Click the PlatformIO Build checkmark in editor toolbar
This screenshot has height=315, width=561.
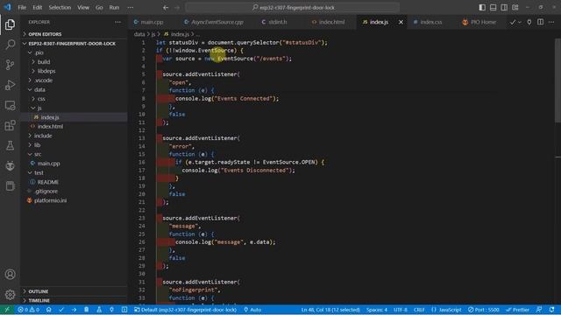pyautogui.click(x=512, y=22)
